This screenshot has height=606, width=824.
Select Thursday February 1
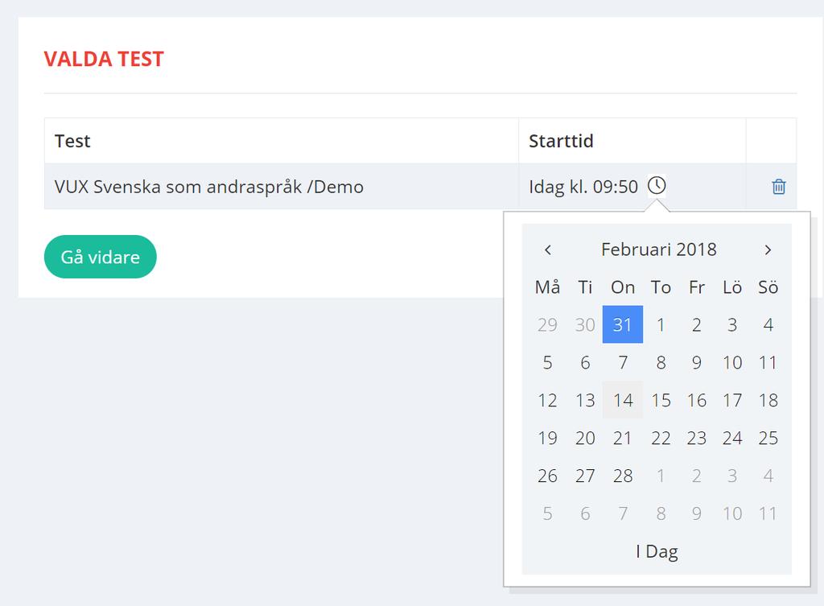[661, 324]
